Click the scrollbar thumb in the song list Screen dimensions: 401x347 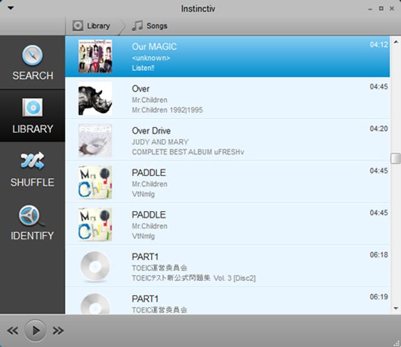pos(395,158)
